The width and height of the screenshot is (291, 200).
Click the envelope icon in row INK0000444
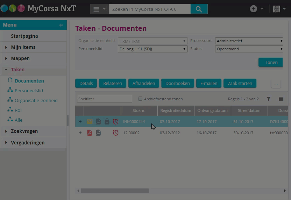click(x=90, y=122)
